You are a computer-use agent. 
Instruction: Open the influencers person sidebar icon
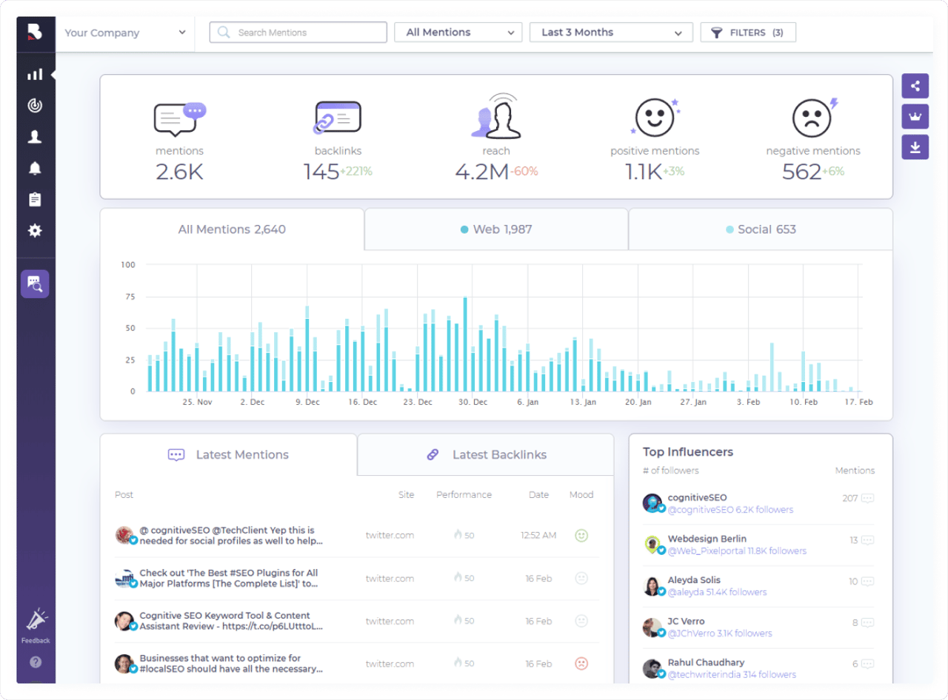(35, 137)
